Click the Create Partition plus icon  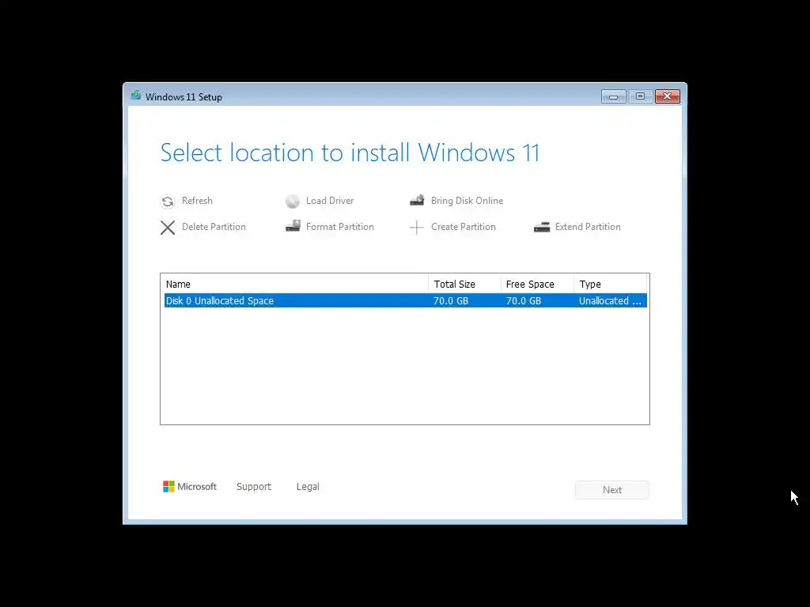(x=416, y=227)
